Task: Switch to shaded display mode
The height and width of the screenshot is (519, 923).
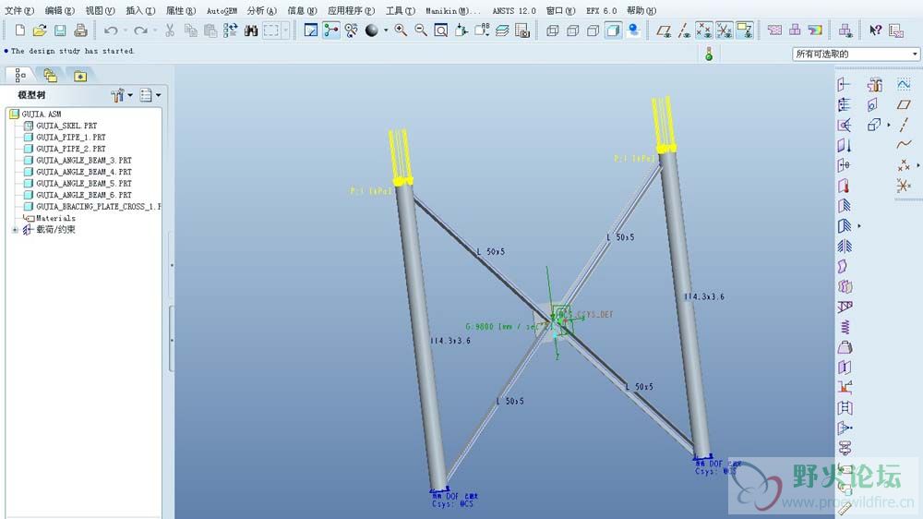Action: pos(613,30)
